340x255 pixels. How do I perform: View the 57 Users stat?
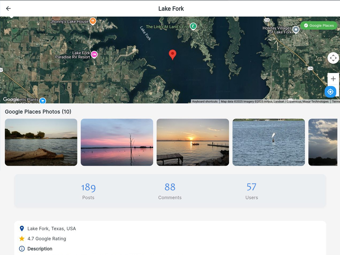[x=252, y=191]
